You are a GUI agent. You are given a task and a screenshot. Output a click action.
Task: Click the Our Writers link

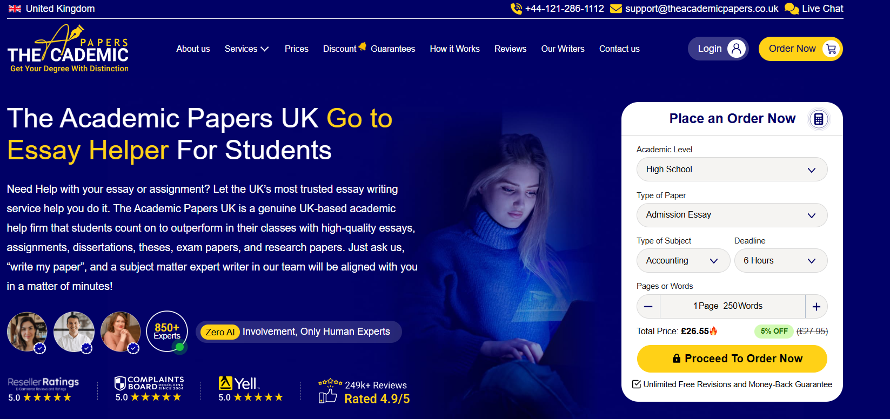click(x=563, y=49)
